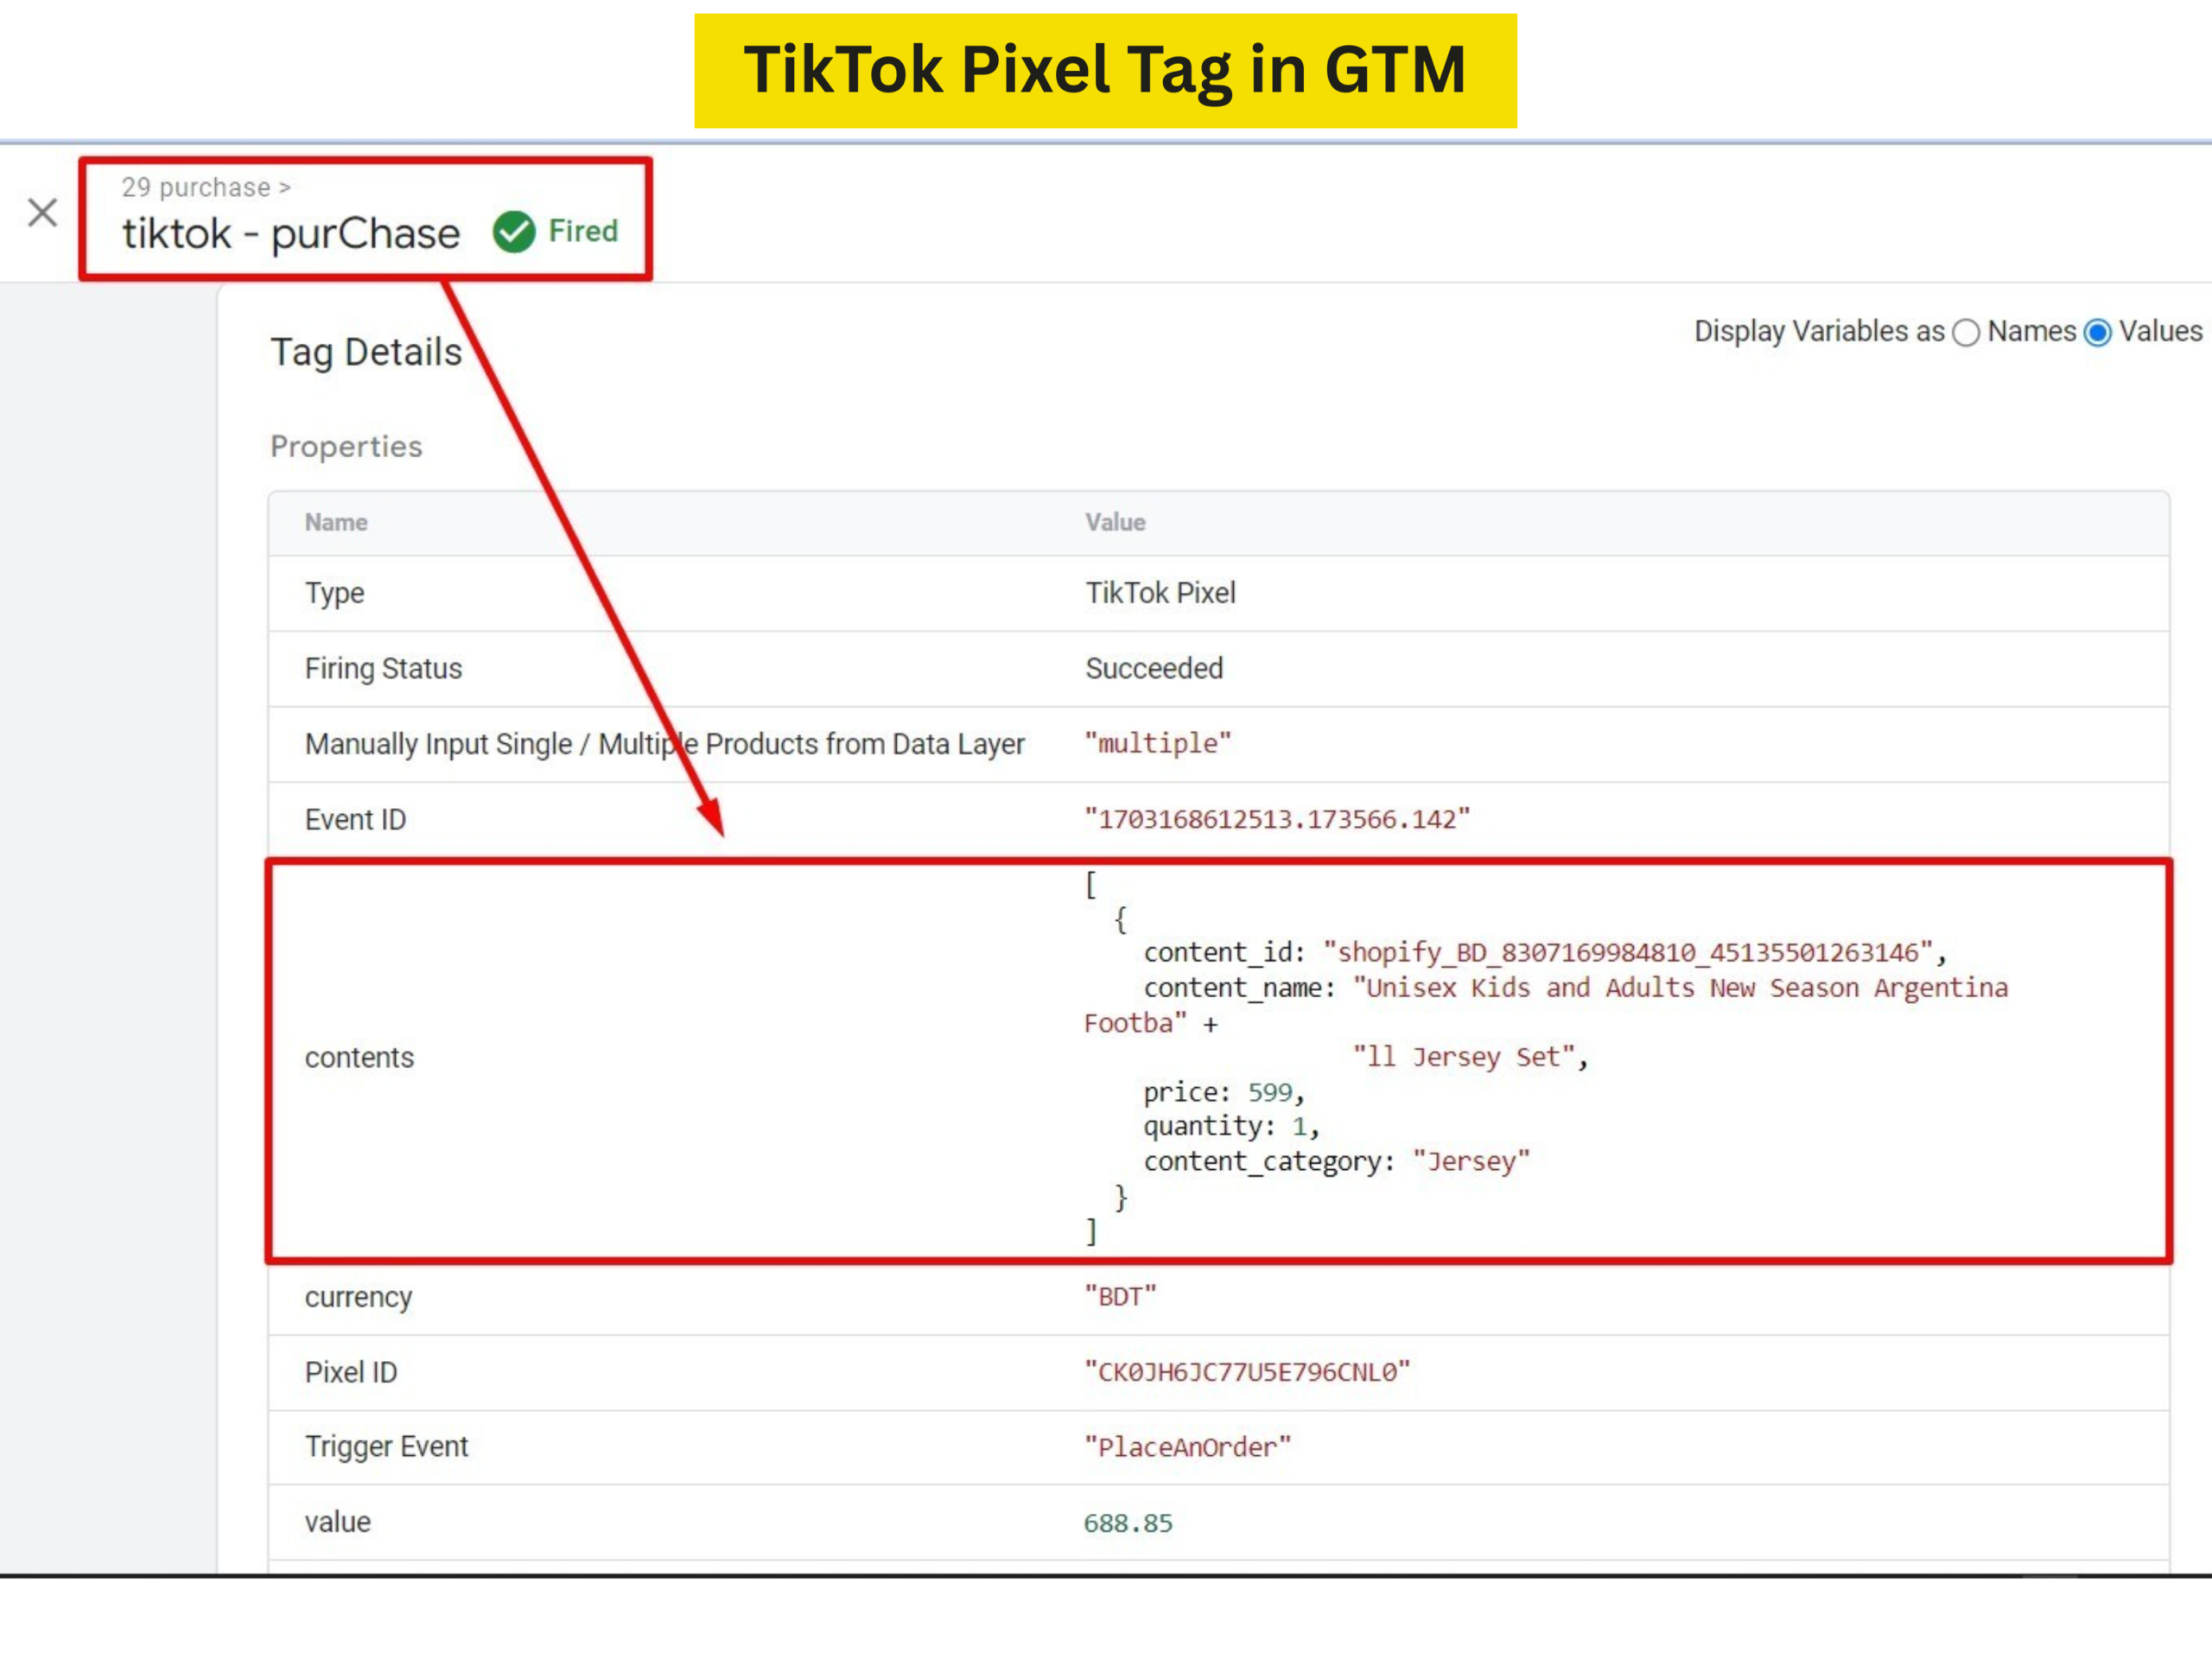Screen dimensions: 2212x1659
Task: Click the Pixel ID value string
Action: [x=1247, y=1371]
